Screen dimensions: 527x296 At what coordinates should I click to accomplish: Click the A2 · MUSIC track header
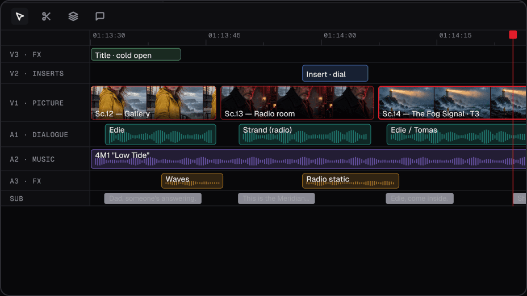(45, 159)
